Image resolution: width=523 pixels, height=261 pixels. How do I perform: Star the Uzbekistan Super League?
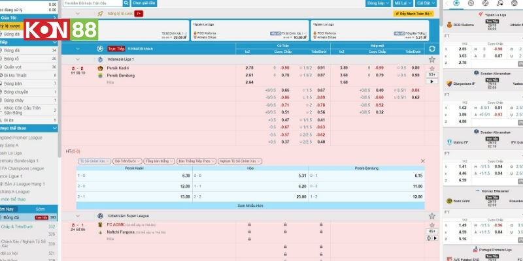(431, 215)
